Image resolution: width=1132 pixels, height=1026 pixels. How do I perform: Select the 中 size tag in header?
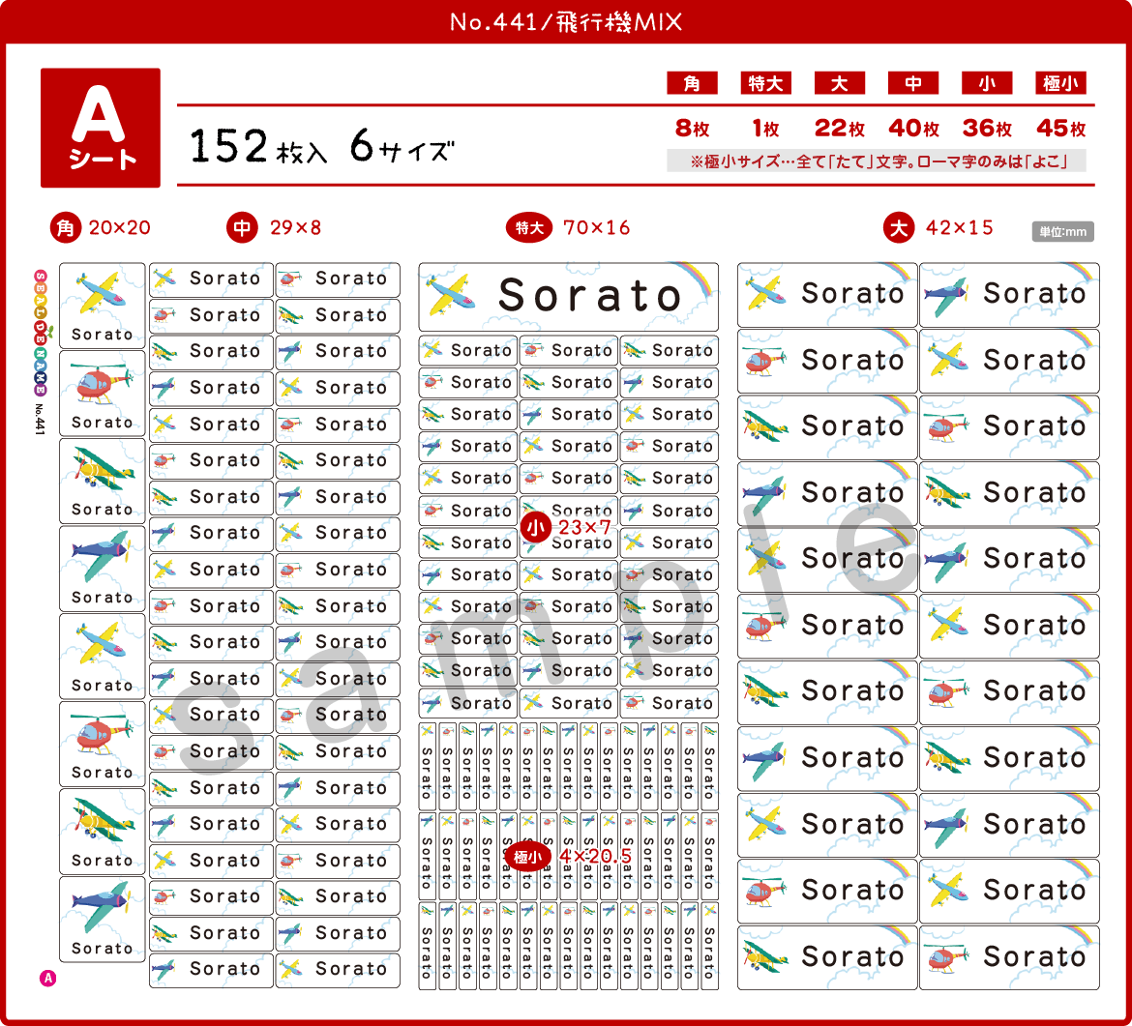(913, 83)
